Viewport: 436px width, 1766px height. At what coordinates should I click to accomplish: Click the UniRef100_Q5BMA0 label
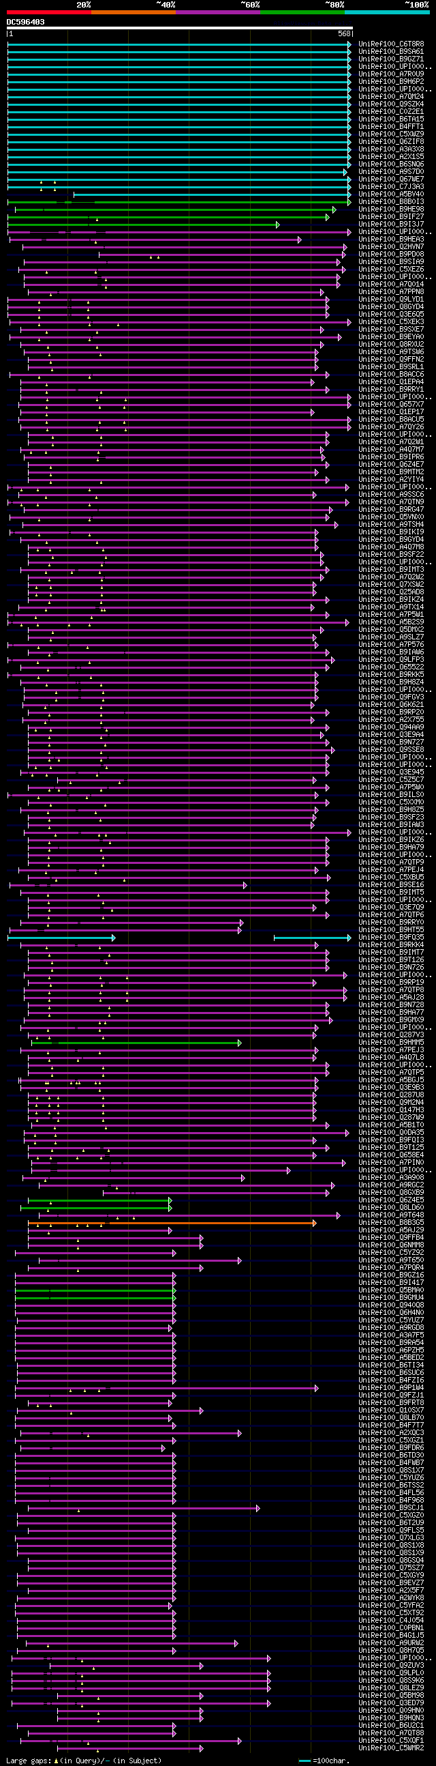pyautogui.click(x=391, y=1290)
